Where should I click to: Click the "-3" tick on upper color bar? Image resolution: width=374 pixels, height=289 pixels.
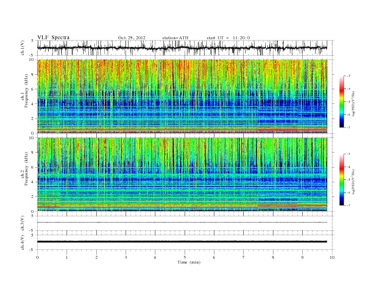348,76
